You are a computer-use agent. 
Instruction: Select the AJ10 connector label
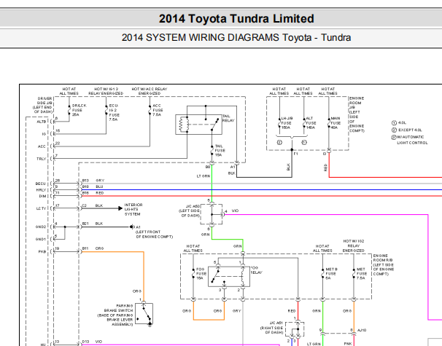(x=362, y=330)
